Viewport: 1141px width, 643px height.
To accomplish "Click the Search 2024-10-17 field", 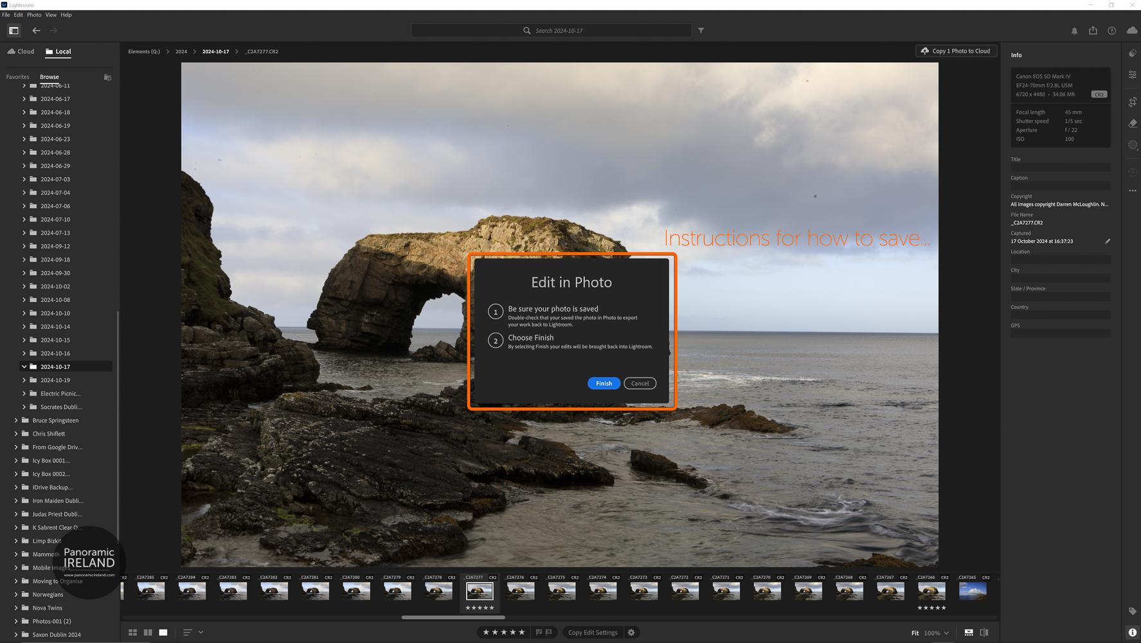I will [551, 30].
